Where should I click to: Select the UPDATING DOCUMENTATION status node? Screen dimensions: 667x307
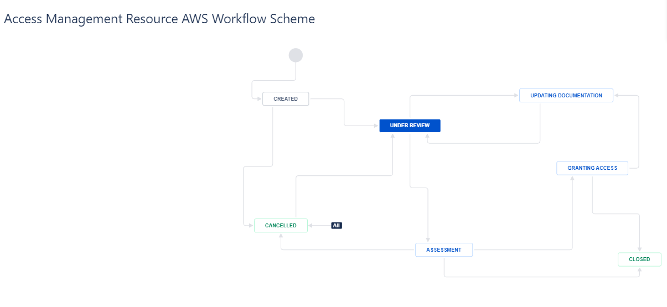pyautogui.click(x=566, y=96)
